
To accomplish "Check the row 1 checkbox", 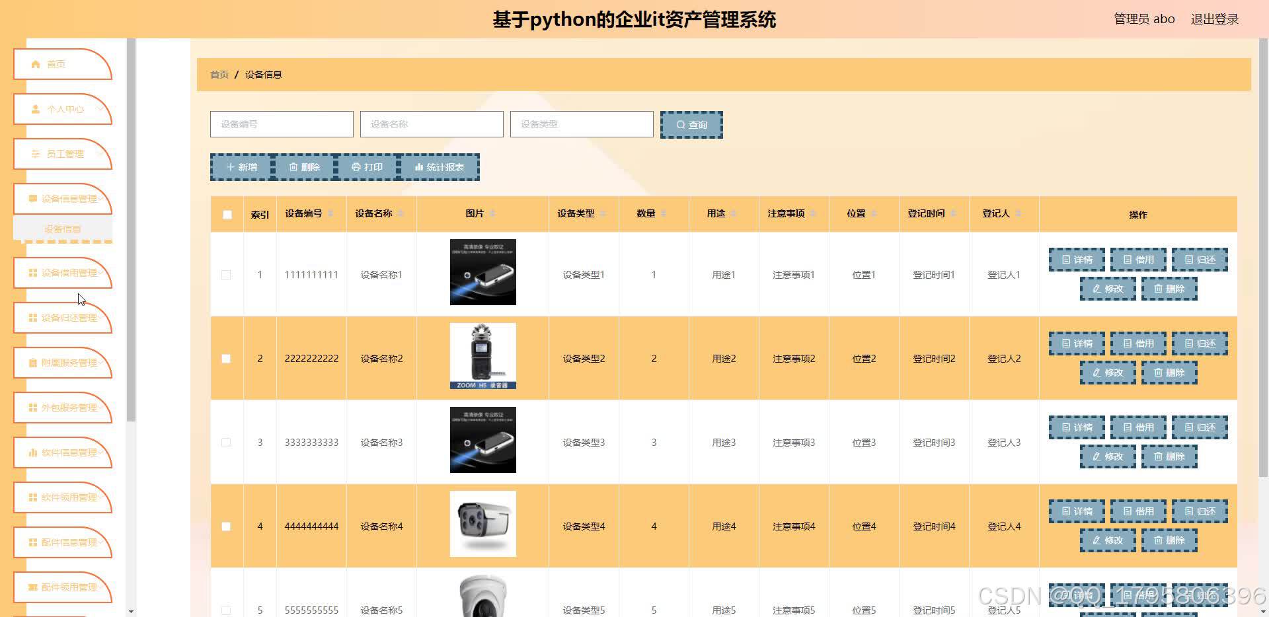I will 226,275.
